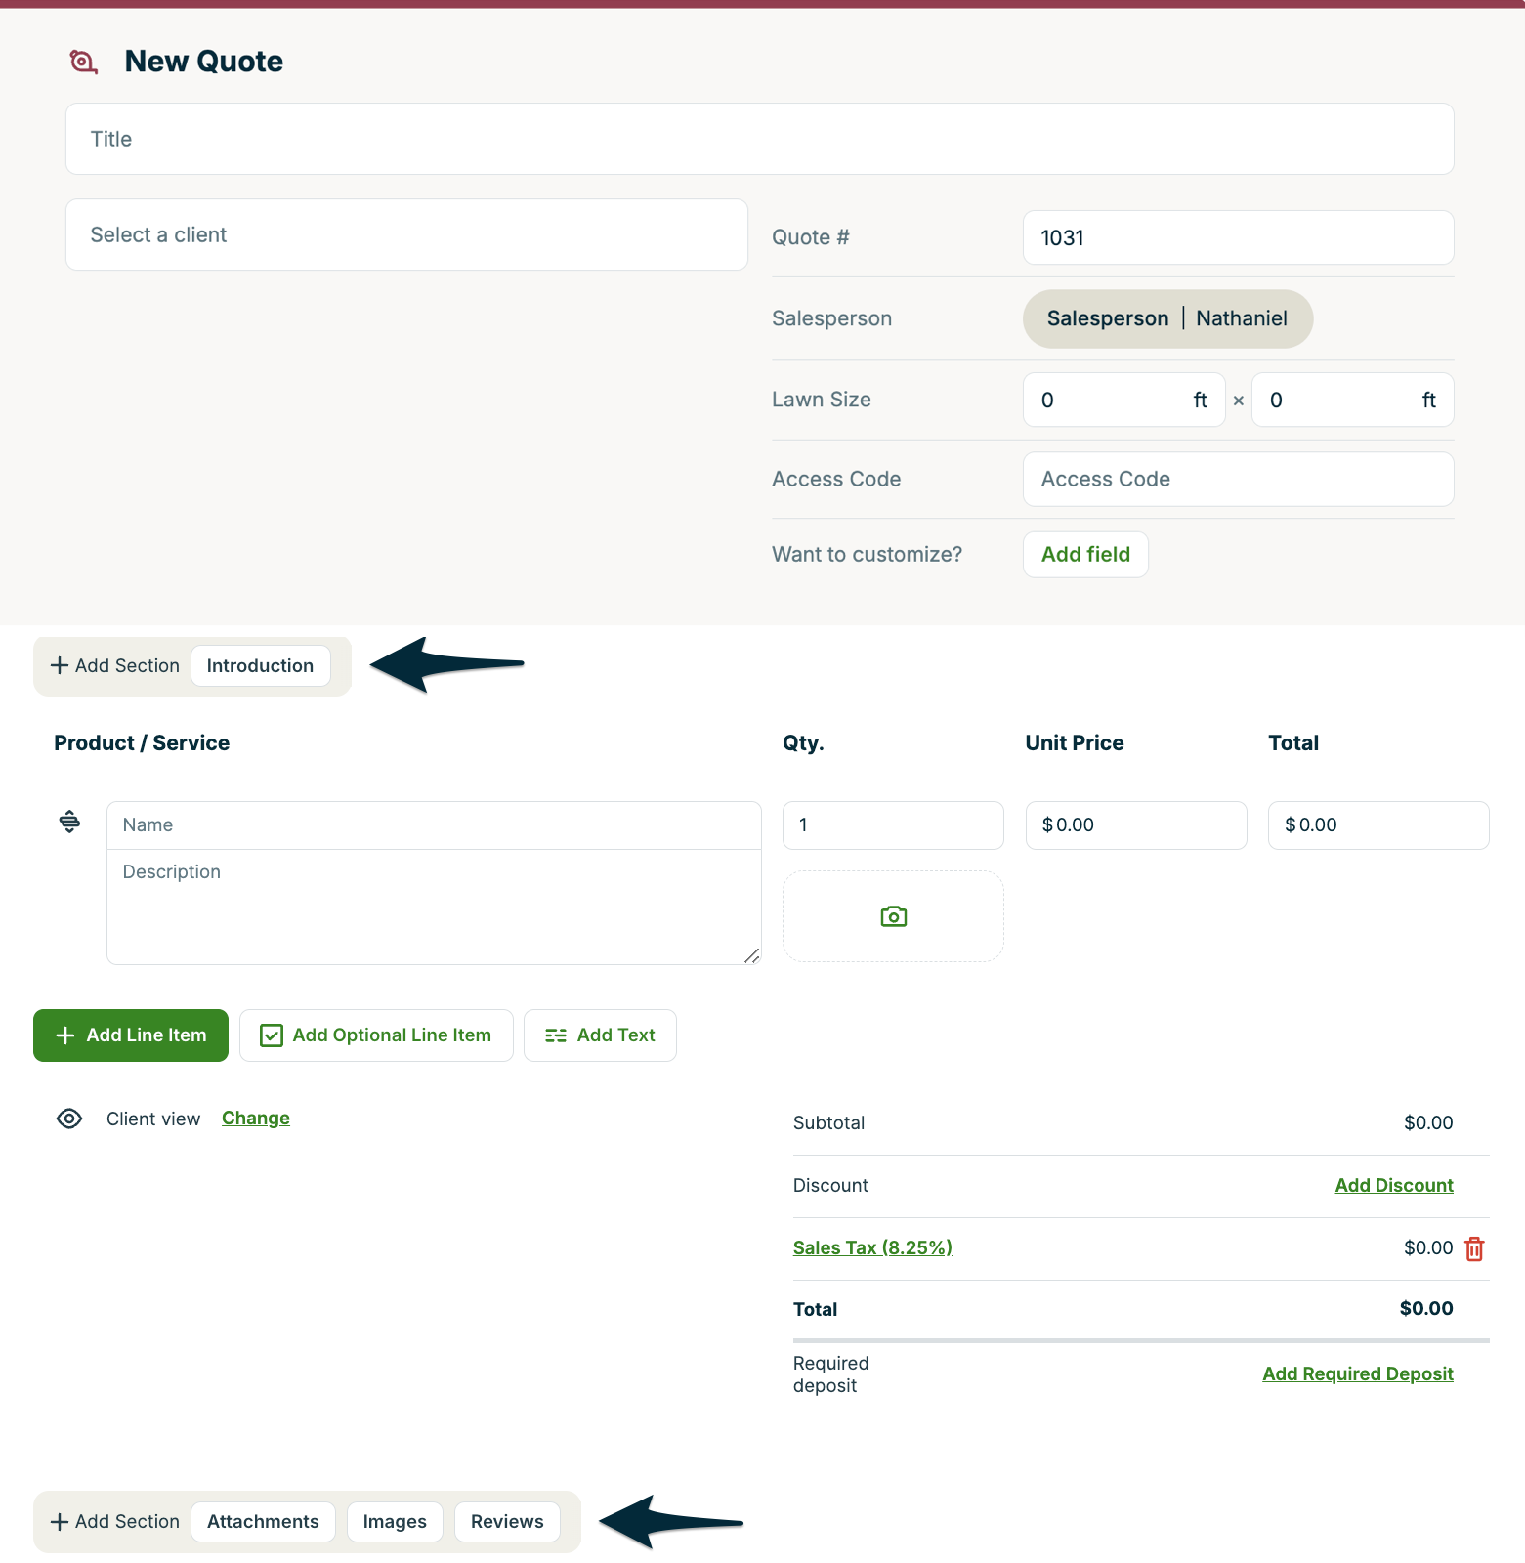
Task: Click the Add field button
Action: point(1085,555)
